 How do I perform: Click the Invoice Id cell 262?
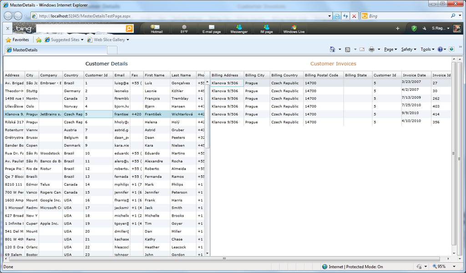coord(441,99)
